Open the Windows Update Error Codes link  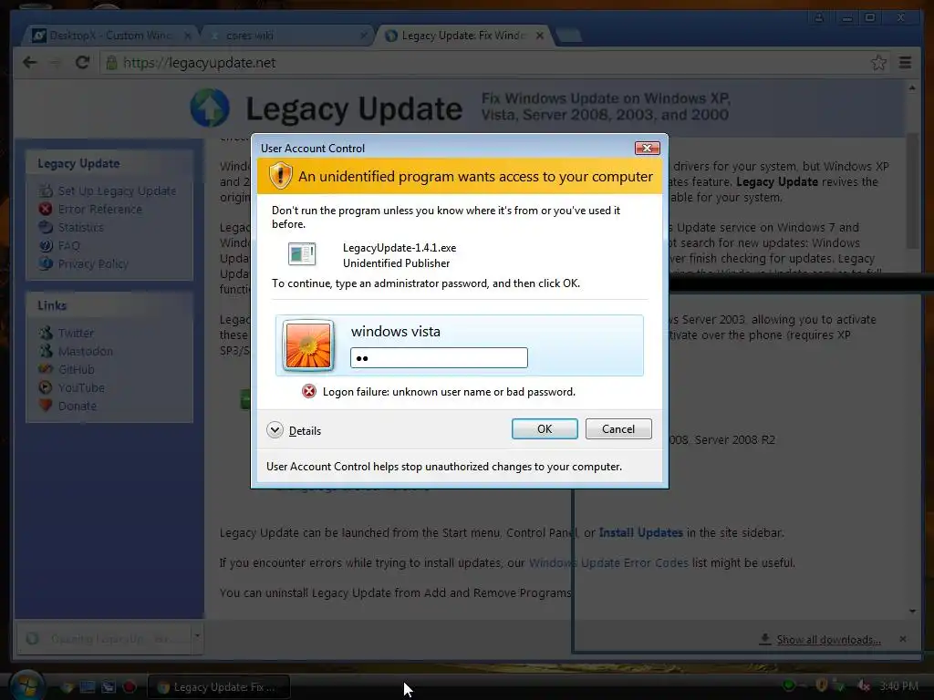pos(608,562)
